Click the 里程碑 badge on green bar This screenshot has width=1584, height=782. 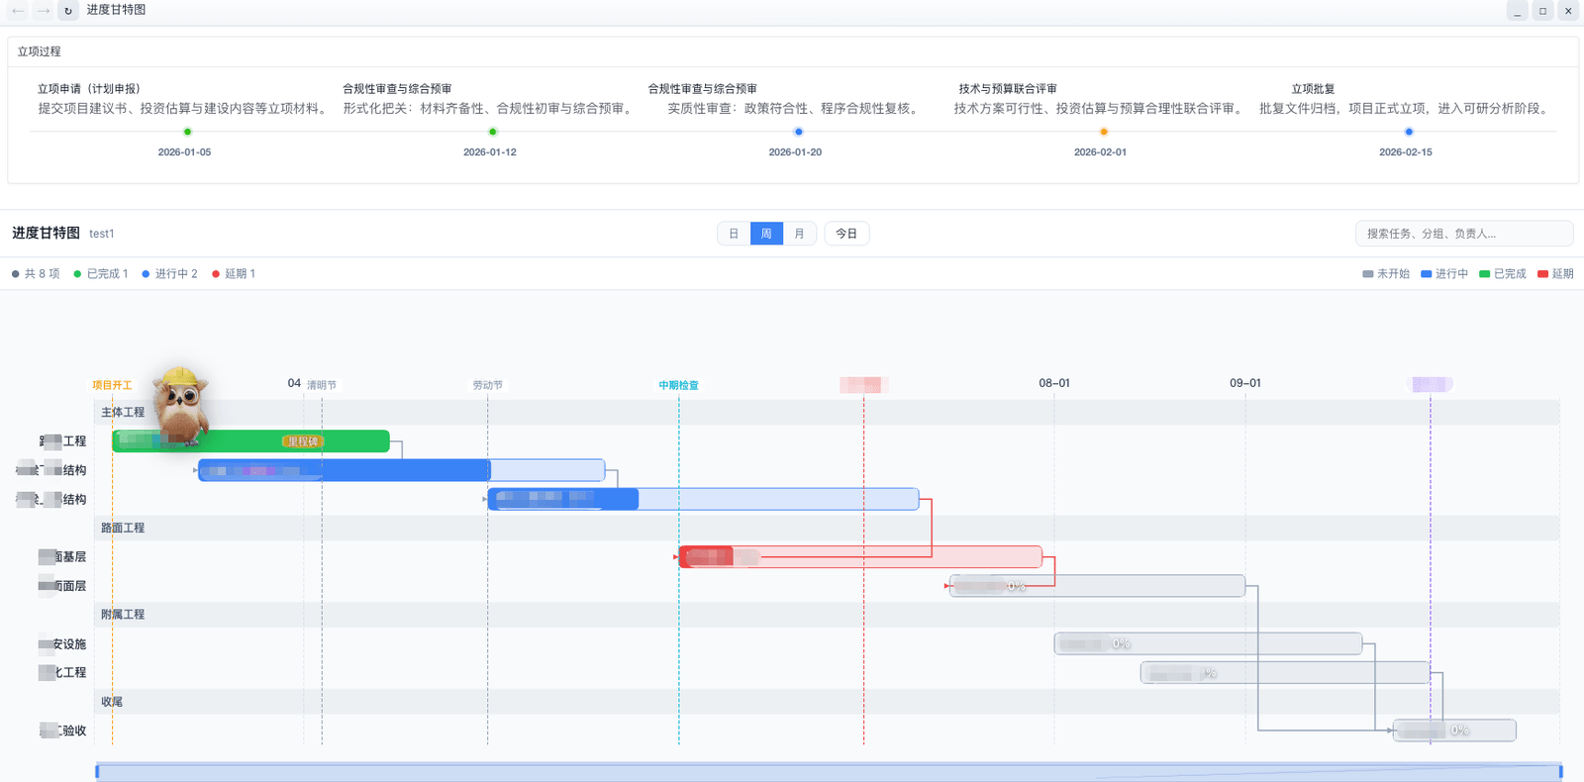pos(302,441)
